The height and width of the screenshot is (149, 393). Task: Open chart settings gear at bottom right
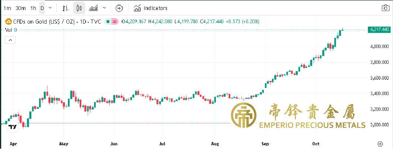point(380,143)
